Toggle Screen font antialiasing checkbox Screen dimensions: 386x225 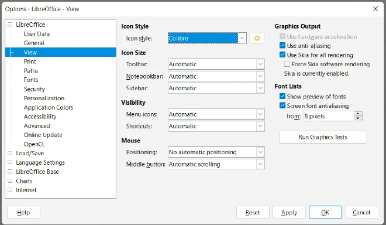point(282,105)
